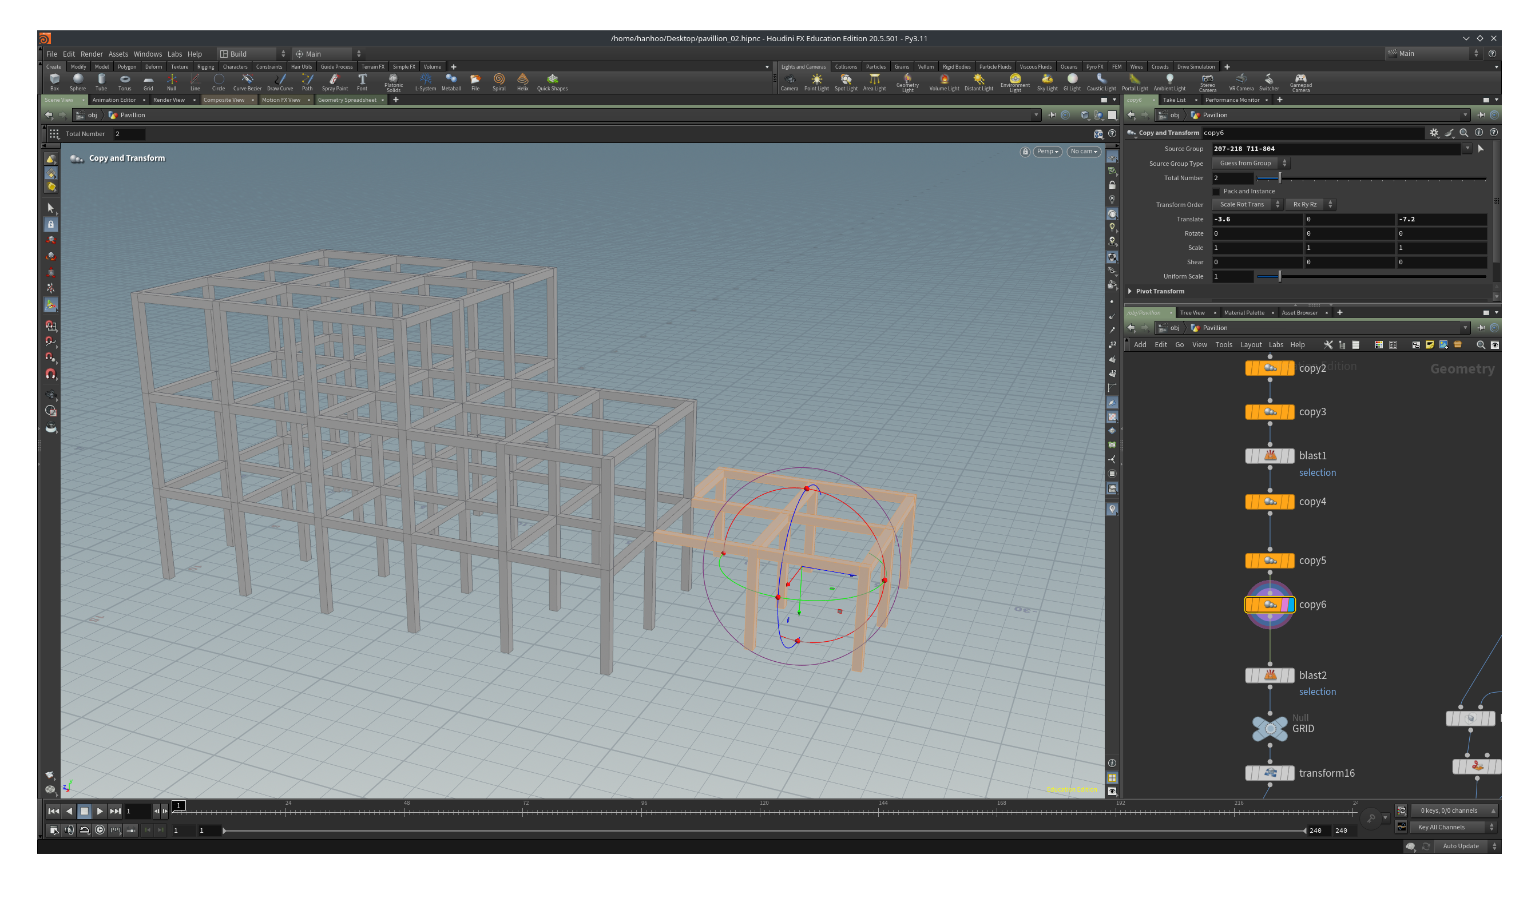Open network editor Tools menu
The image size is (1539, 898).
[1223, 345]
